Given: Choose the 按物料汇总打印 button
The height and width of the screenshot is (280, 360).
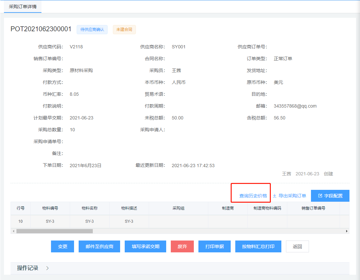Looking at the screenshot, I should click(x=258, y=246).
